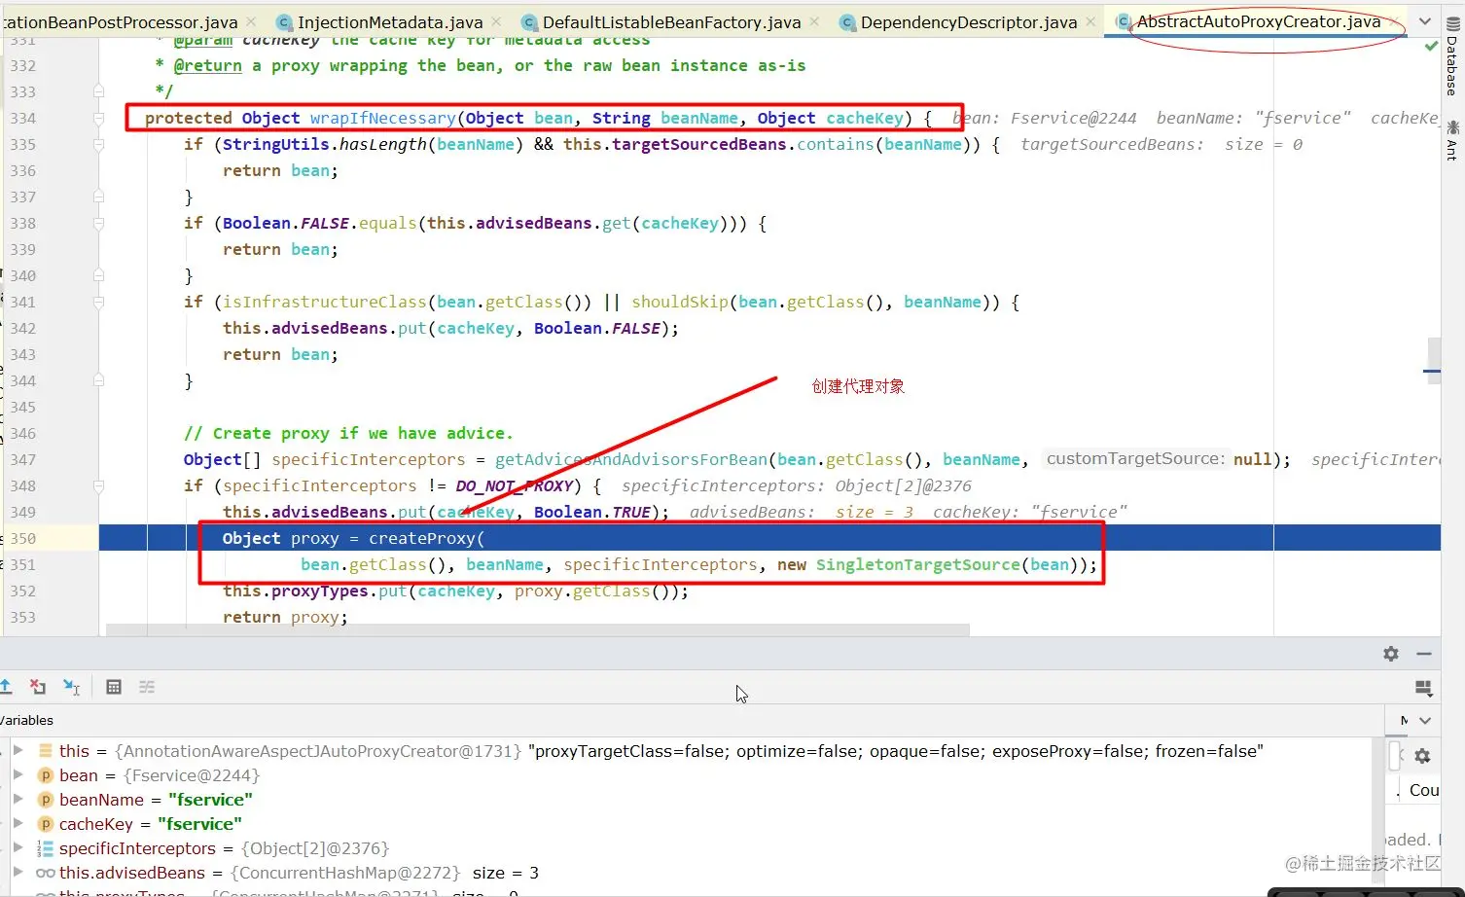The image size is (1465, 897).
Task: Open the Memory panel tab chevron
Action: [x=1425, y=721]
